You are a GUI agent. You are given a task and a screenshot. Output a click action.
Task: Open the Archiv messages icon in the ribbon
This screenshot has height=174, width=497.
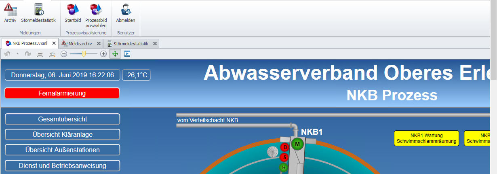coord(10,13)
